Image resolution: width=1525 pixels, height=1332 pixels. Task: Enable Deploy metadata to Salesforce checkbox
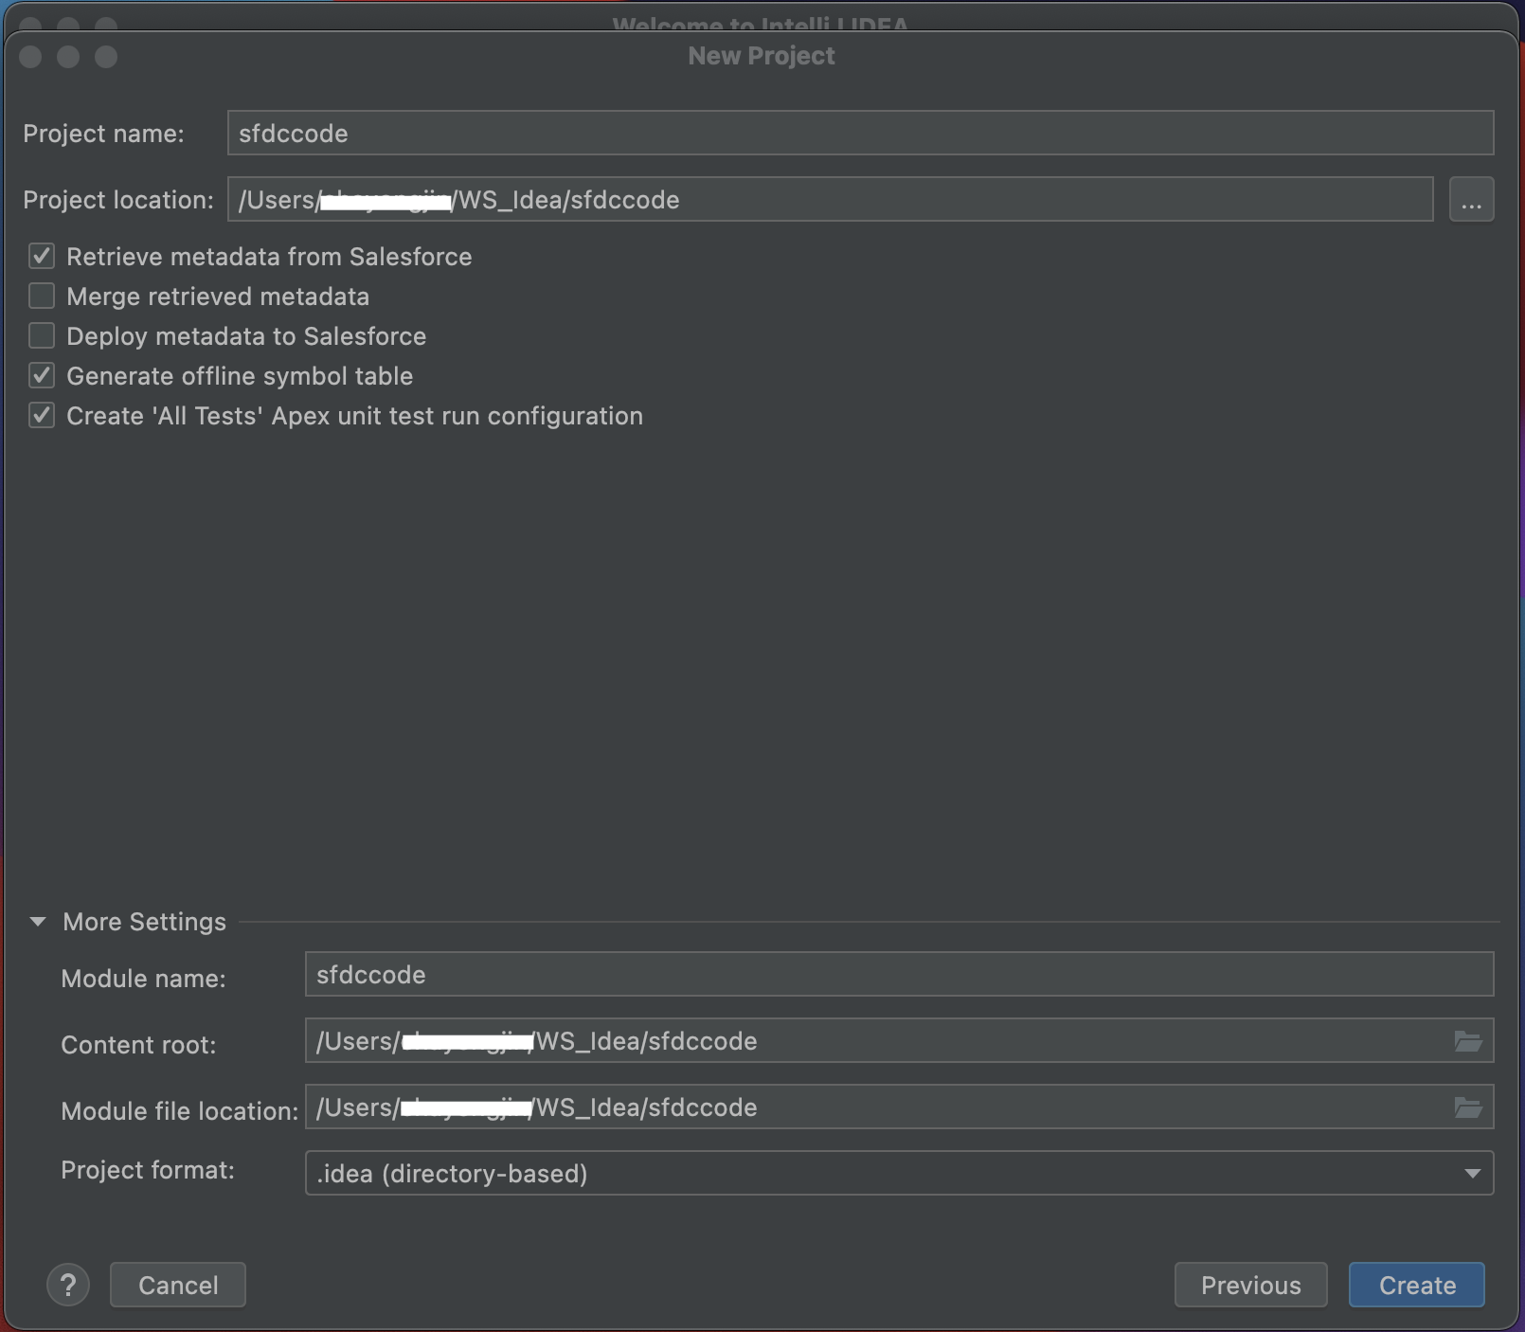42,336
